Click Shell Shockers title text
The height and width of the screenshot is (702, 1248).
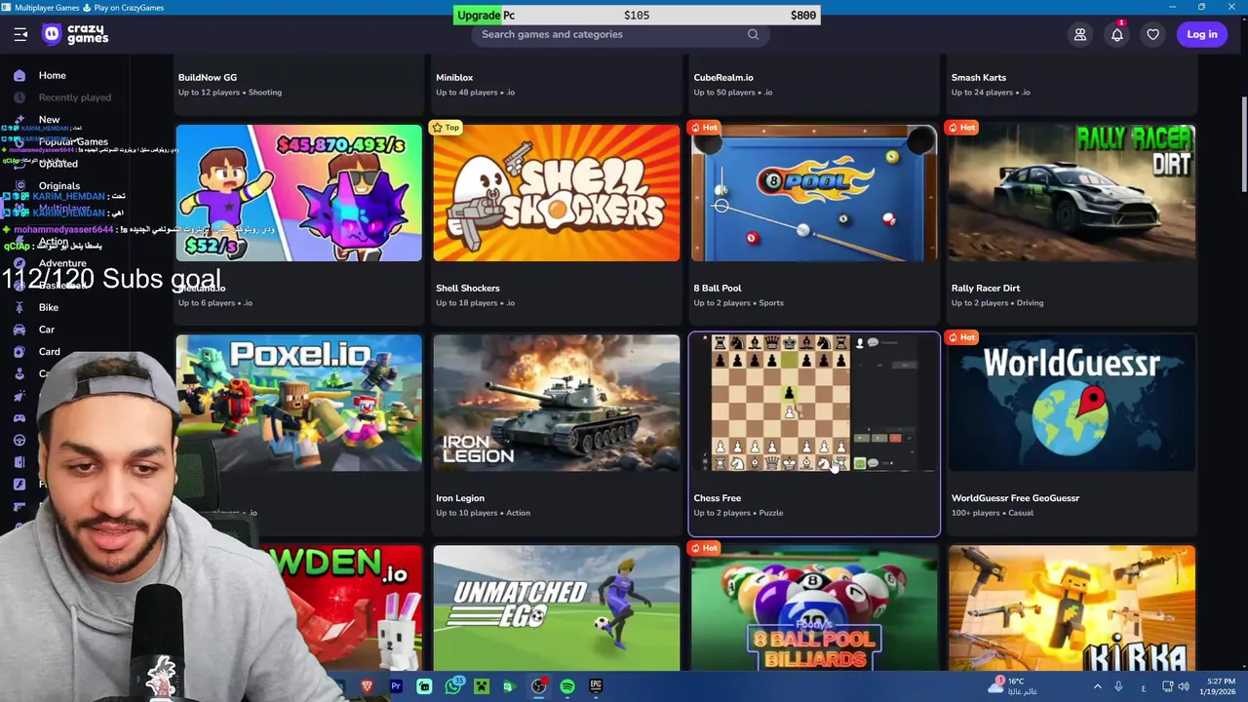(x=468, y=288)
